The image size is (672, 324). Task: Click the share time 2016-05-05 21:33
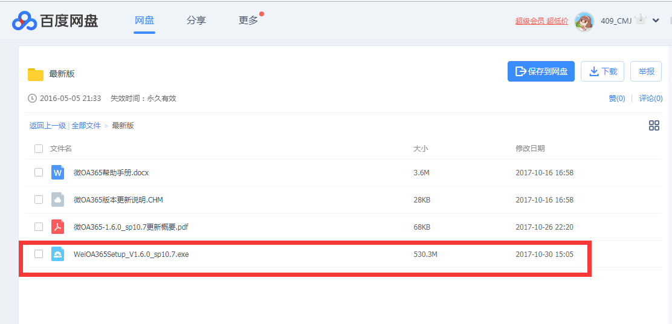tap(70, 98)
